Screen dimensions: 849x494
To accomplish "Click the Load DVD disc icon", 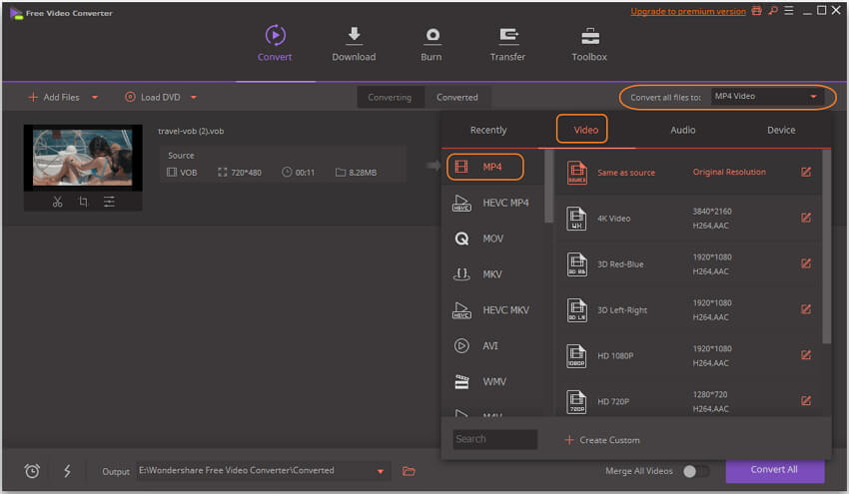I will pyautogui.click(x=130, y=97).
